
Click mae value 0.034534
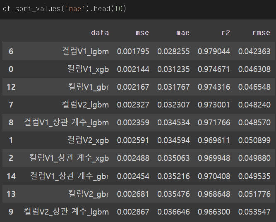(173, 122)
